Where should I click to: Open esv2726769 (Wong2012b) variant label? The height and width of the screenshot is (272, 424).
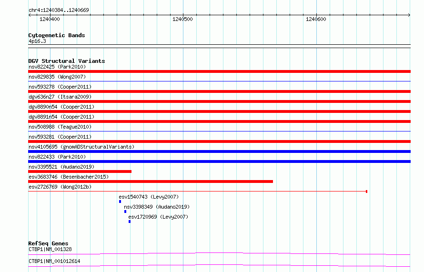click(60, 187)
